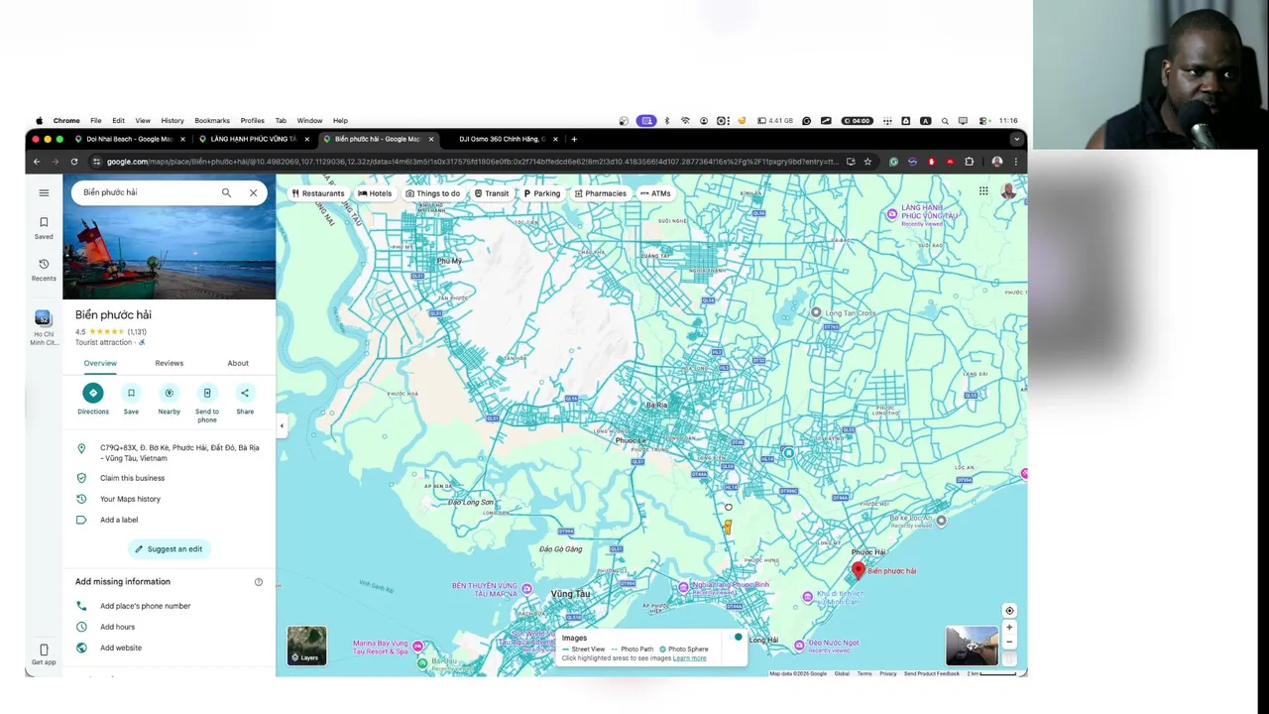The image size is (1269, 714).
Task: Click help icon beside Add missing information
Action: (x=259, y=582)
